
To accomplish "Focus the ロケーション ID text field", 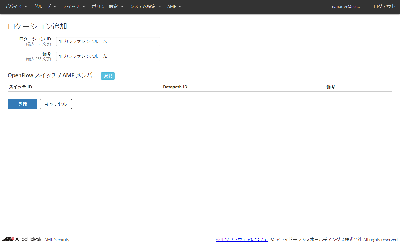I will click(108, 41).
